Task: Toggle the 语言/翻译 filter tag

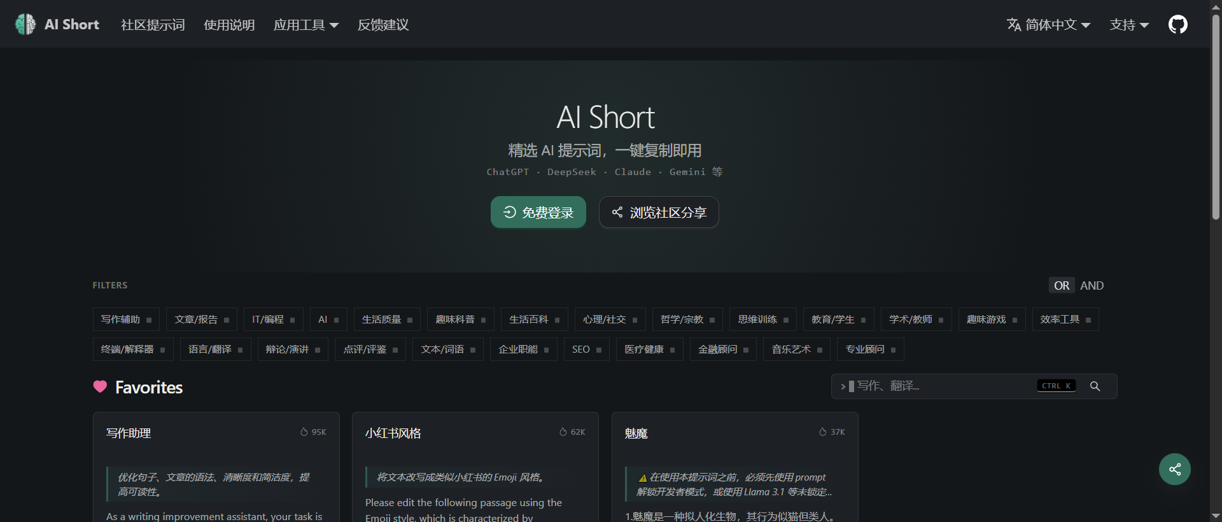Action: click(x=216, y=349)
